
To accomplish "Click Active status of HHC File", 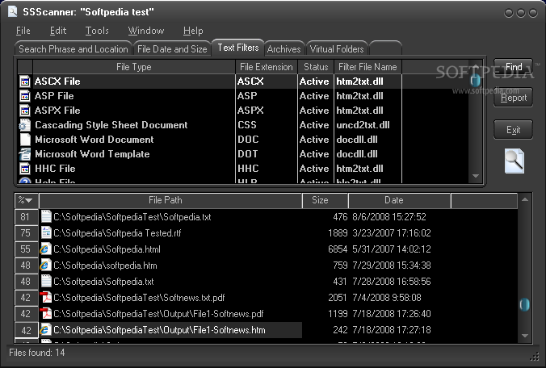I will 314,169.
